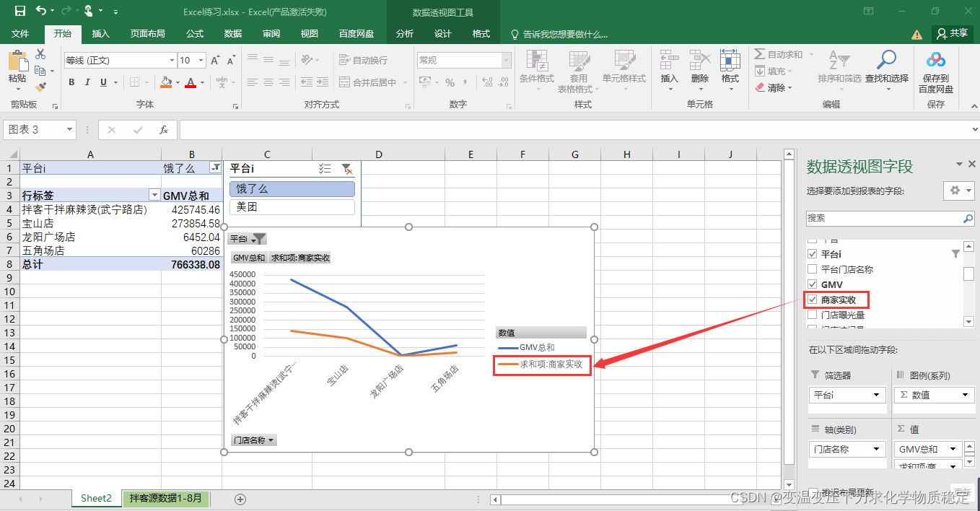Screen dimensions: 980x511
Task: Open the field list tools gear dropdown
Action: click(959, 191)
